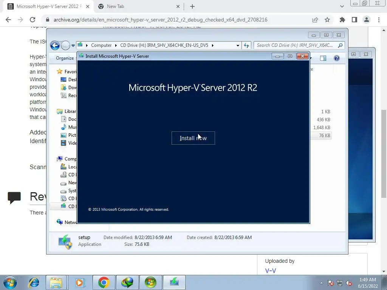Click the Explorer search magnifier icon
Viewport: 387px width, 290px height.
click(340, 45)
